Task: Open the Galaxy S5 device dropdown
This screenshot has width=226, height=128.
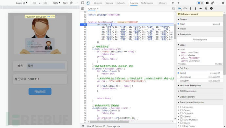Action: [22, 3]
